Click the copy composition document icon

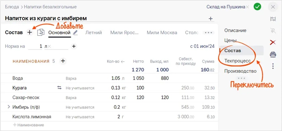click(x=41, y=32)
